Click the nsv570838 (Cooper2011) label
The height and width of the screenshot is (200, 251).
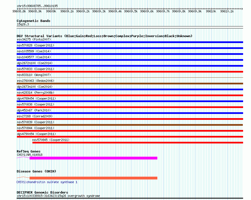pyautogui.click(x=36, y=104)
